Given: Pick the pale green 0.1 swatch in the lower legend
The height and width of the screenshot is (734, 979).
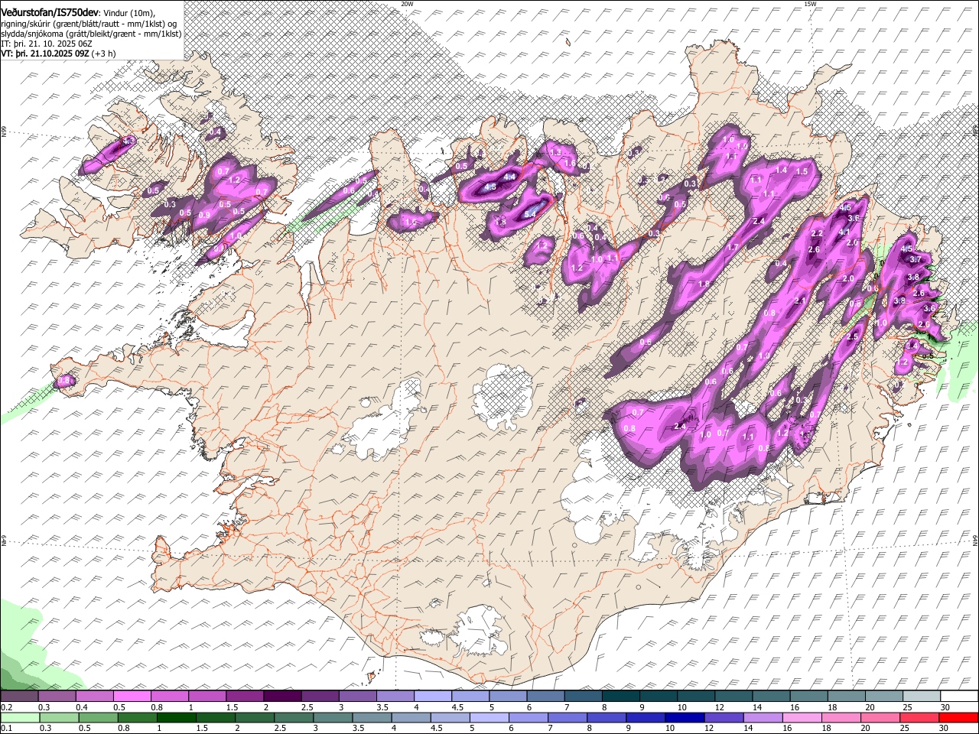Looking at the screenshot, I should (x=20, y=718).
